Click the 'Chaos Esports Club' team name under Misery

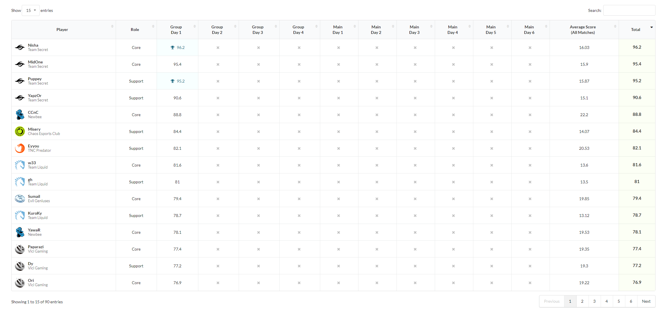click(x=44, y=134)
